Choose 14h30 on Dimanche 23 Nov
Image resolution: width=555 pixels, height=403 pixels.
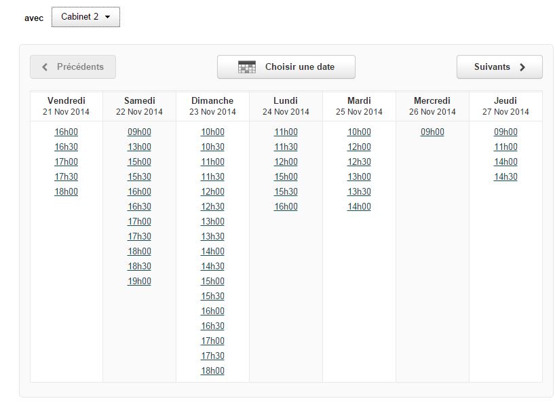point(213,267)
